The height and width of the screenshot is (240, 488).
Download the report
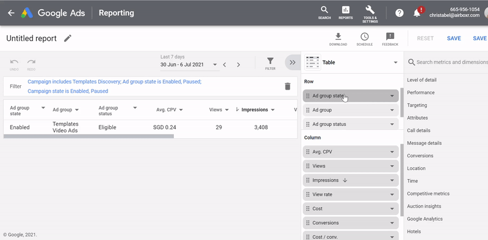click(338, 39)
